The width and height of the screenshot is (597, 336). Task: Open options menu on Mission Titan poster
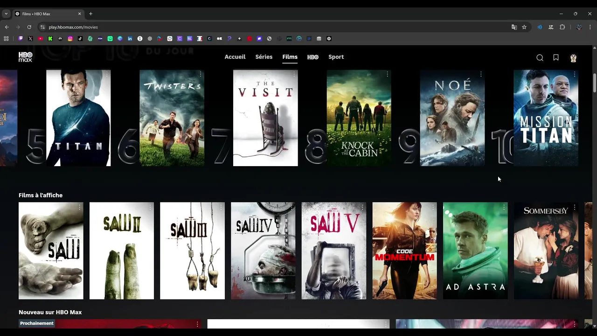574,75
